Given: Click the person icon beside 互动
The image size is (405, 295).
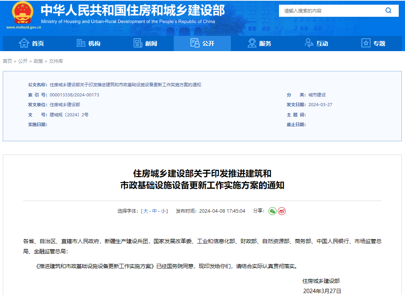Looking at the screenshot, I should (x=309, y=43).
